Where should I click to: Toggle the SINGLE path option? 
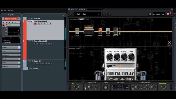click(x=82, y=19)
